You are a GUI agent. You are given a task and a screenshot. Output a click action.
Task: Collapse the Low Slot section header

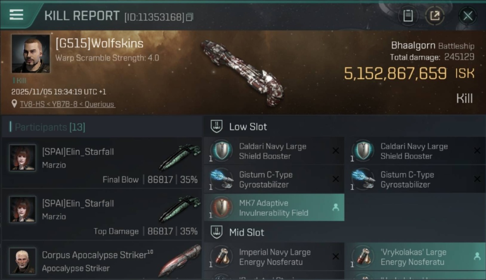[x=248, y=127]
